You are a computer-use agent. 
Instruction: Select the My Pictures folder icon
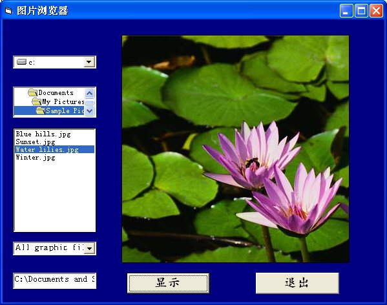click(37, 101)
